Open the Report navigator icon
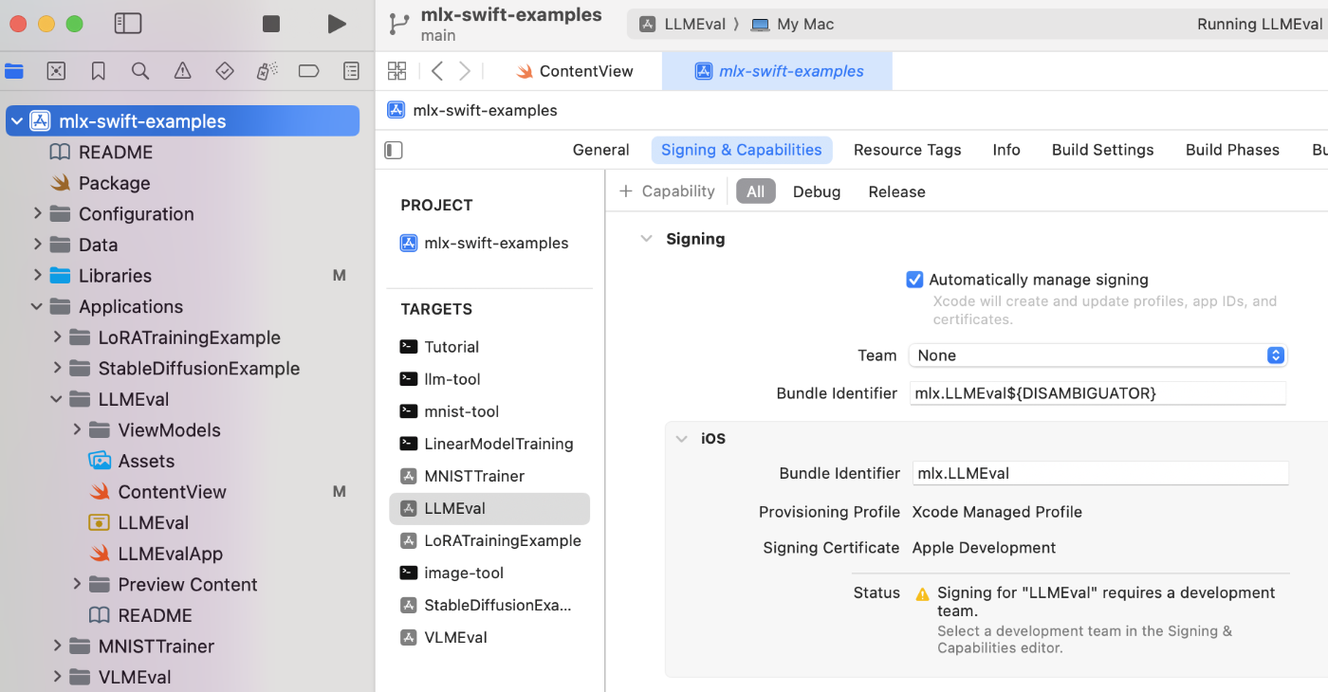This screenshot has height=692, width=1328. click(352, 71)
